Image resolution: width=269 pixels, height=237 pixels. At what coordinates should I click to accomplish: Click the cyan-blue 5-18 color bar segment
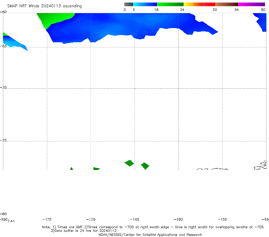tap(145, 4)
